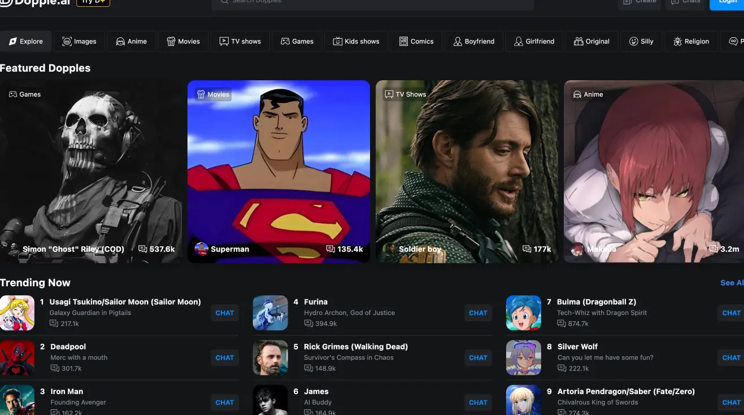Viewport: 744px width, 415px height.
Task: Click the Boyfriend person icon
Action: pyautogui.click(x=458, y=41)
